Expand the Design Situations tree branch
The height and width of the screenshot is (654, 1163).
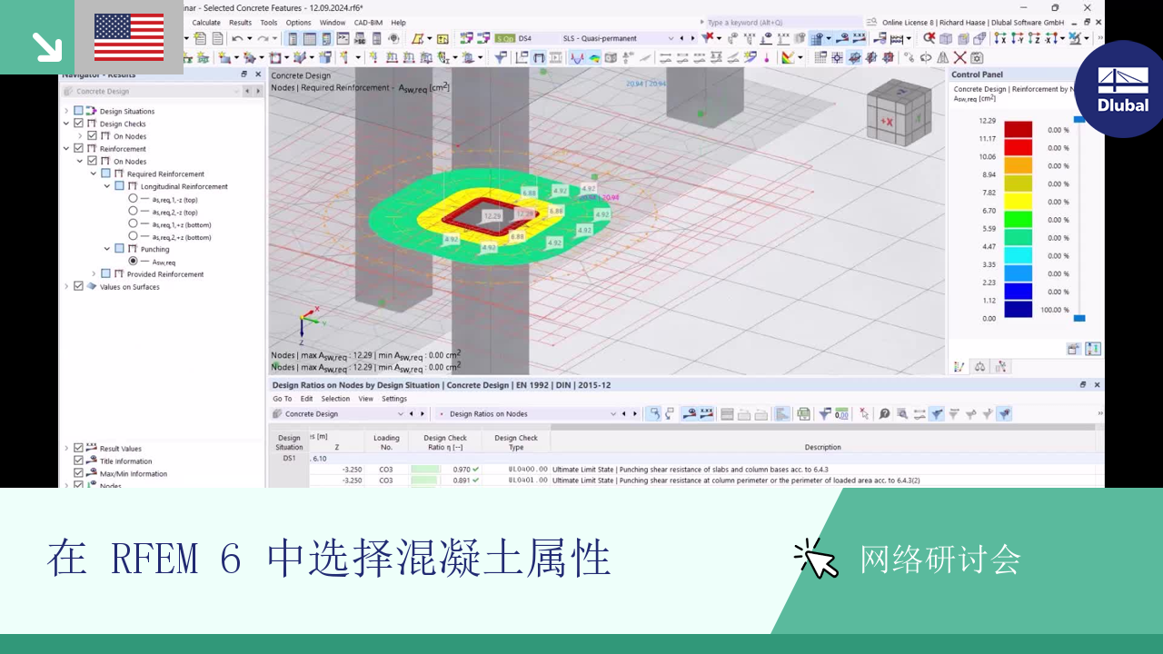[x=65, y=111]
